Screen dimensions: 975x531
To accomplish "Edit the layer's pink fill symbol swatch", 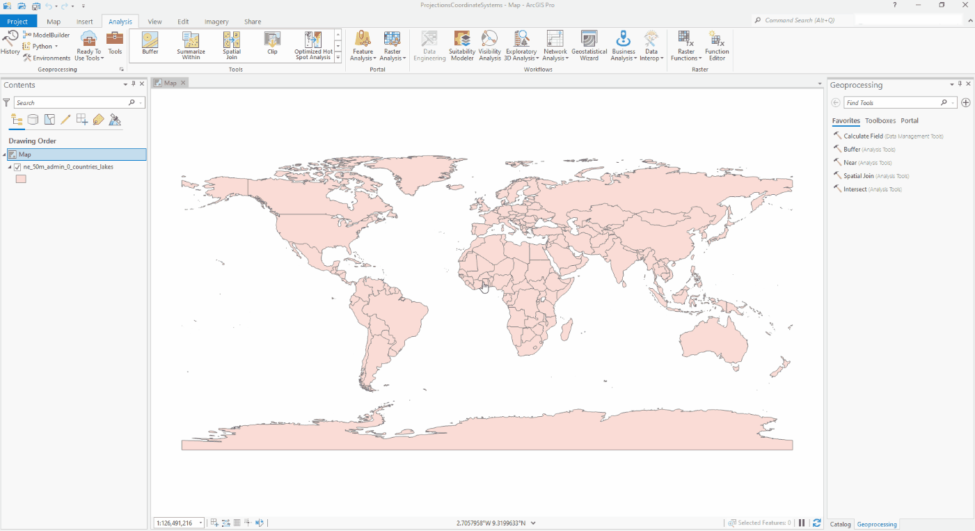I will [21, 179].
